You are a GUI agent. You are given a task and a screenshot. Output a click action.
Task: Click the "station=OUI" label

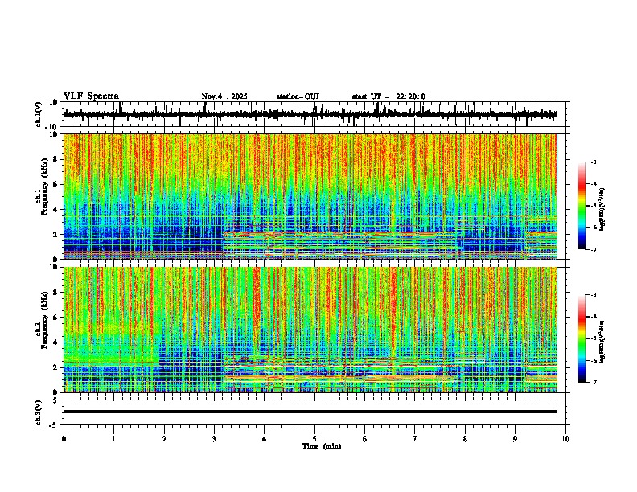pyautogui.click(x=298, y=96)
